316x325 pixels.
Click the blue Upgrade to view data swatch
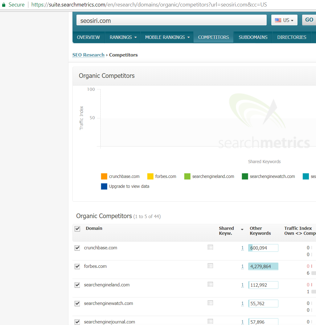104,186
